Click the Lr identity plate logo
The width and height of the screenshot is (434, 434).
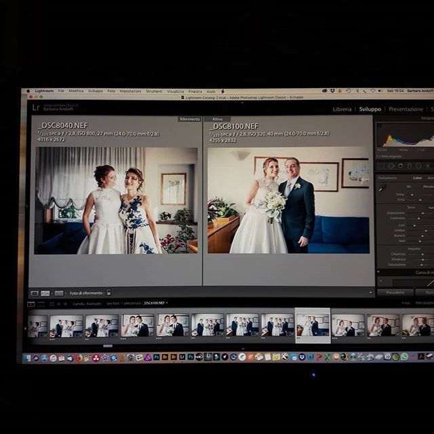pos(36,107)
